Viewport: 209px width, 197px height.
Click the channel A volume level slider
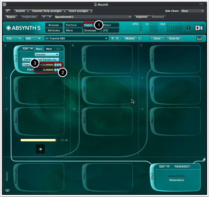pos(39,140)
